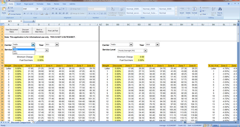Select USPS in the carrier list

pos(24,53)
